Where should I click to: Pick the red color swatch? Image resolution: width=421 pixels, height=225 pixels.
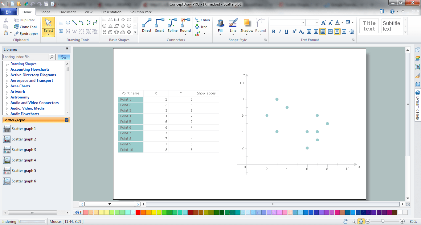point(138,212)
